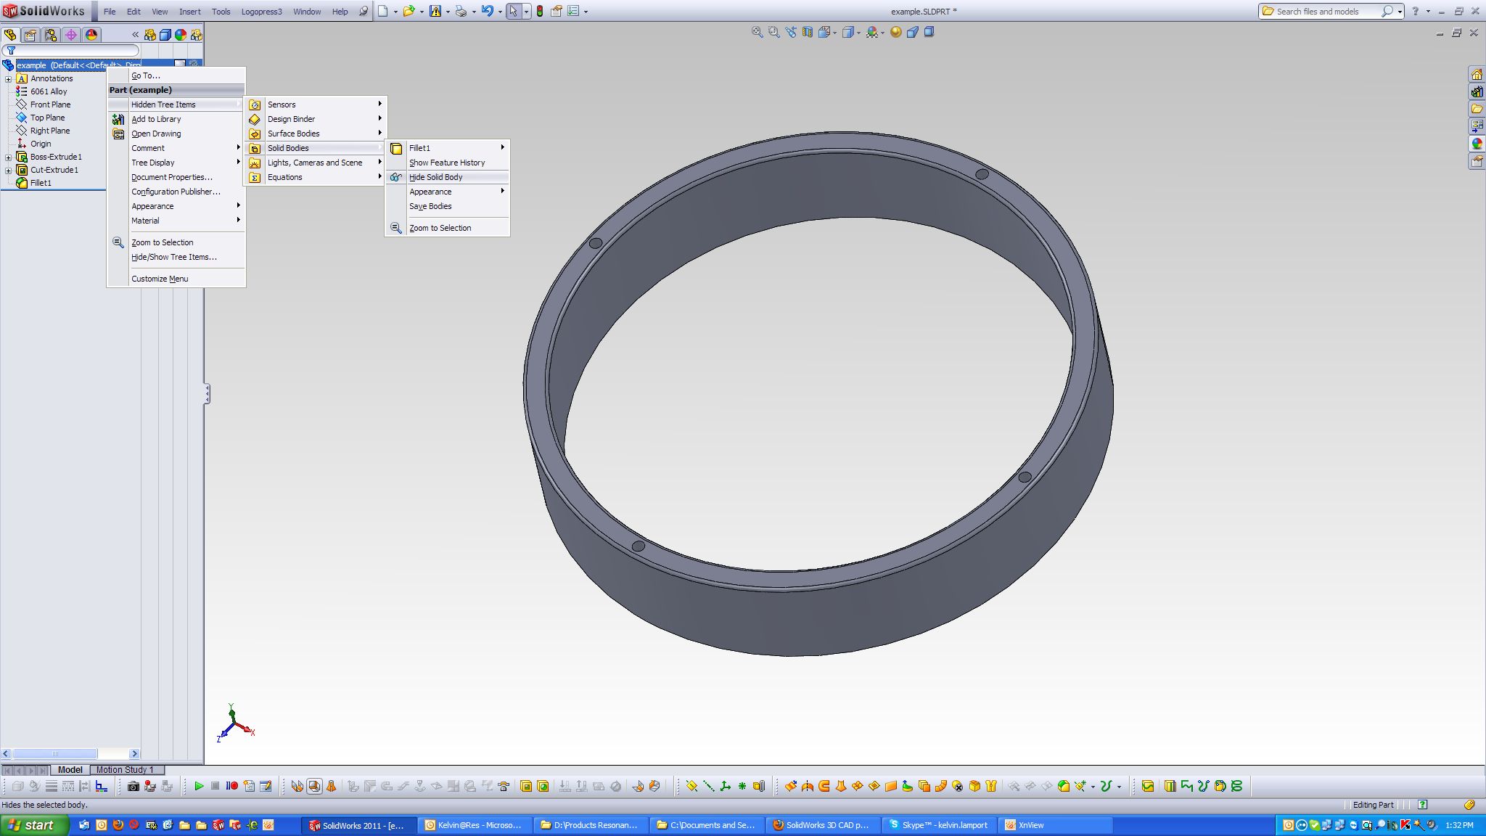The width and height of the screenshot is (1486, 836).
Task: Click the Print icon in top toolbar
Action: 461,11
